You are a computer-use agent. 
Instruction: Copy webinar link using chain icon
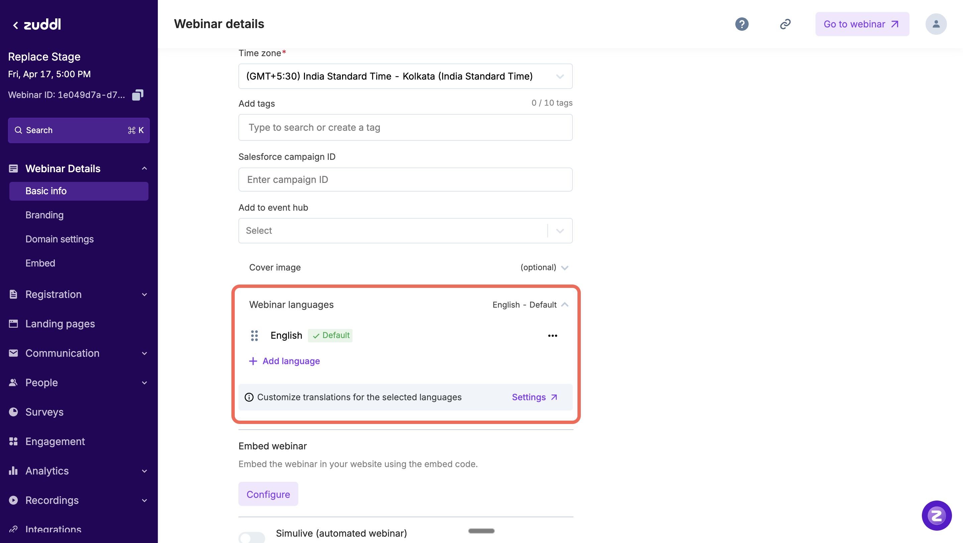[x=785, y=24]
